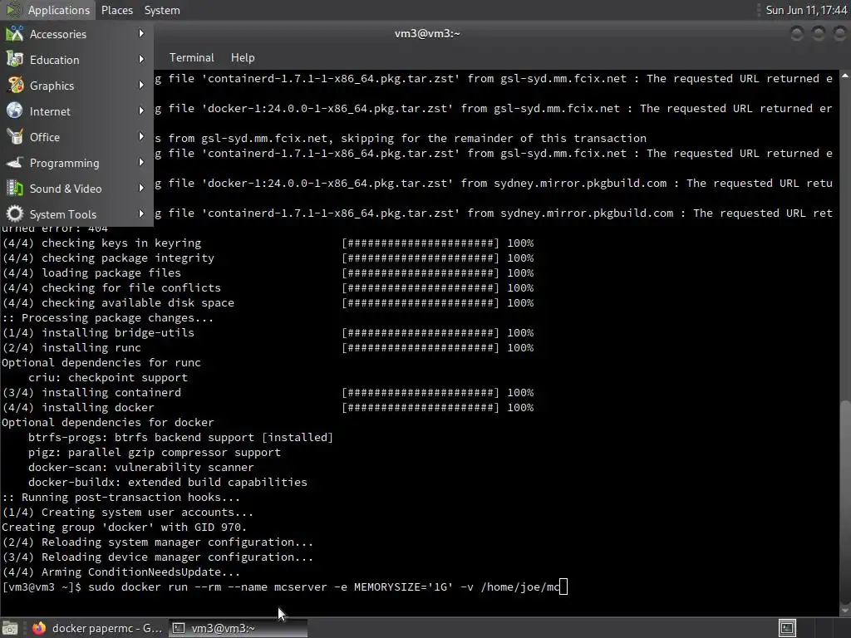This screenshot has height=638, width=851.
Task: Click 'Creating group docker with GID 970' text
Action: [124, 527]
